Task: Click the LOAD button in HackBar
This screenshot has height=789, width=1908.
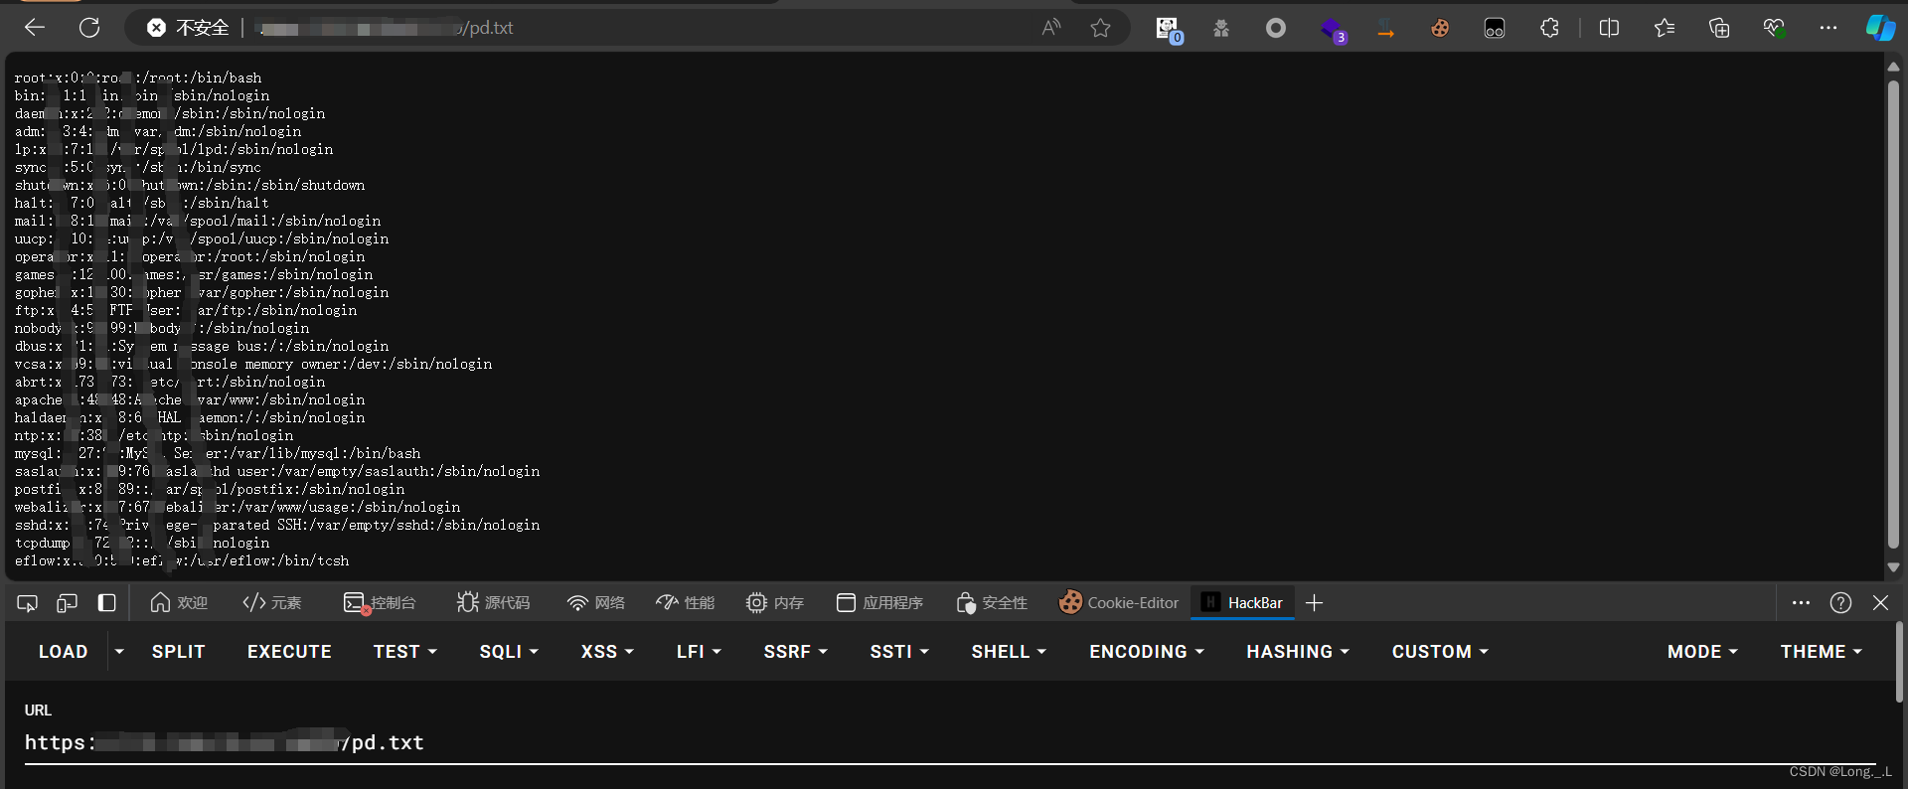Action: [x=64, y=652]
